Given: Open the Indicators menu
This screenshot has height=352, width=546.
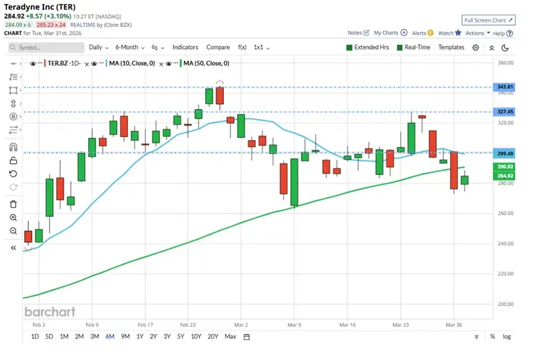Looking at the screenshot, I should point(185,48).
